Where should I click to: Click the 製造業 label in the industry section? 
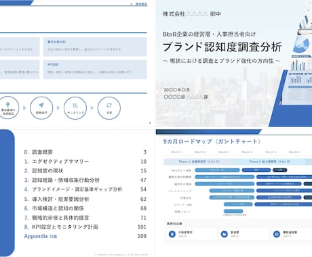click(235, 232)
